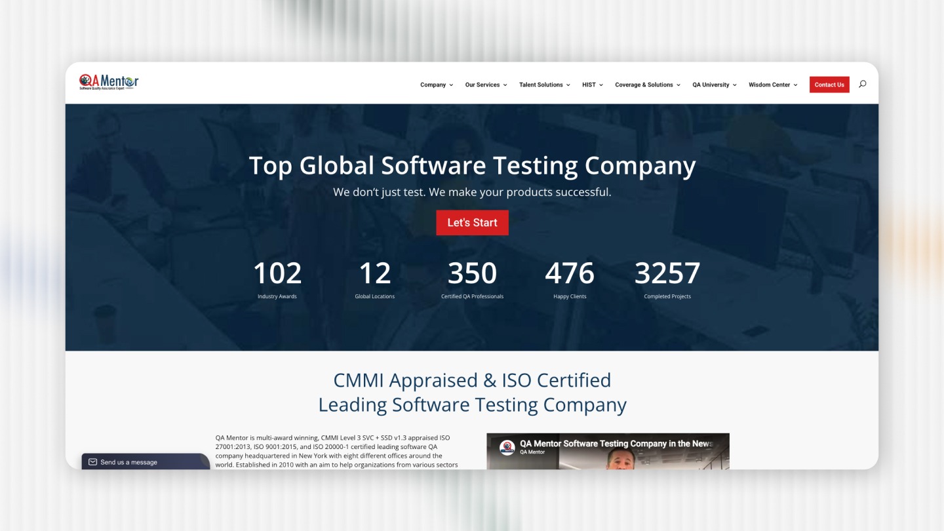This screenshot has height=531, width=944.
Task: Open the HIST menu
Action: coord(592,85)
